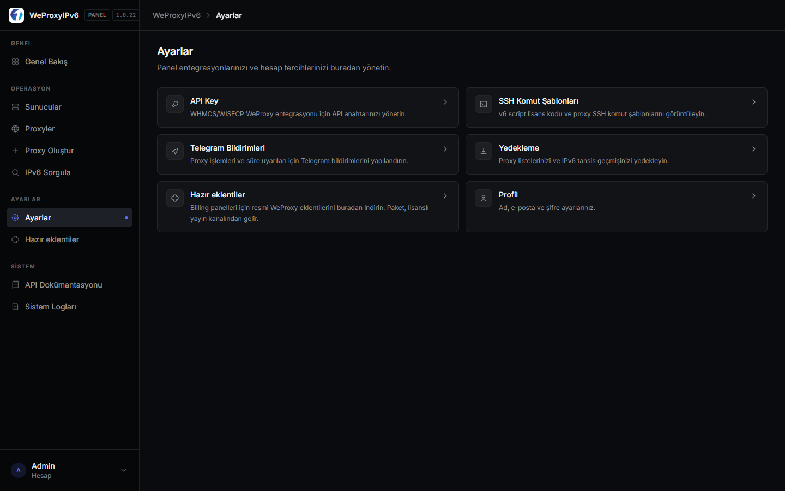
Task: Click the PANEL badge in header
Action: point(97,15)
